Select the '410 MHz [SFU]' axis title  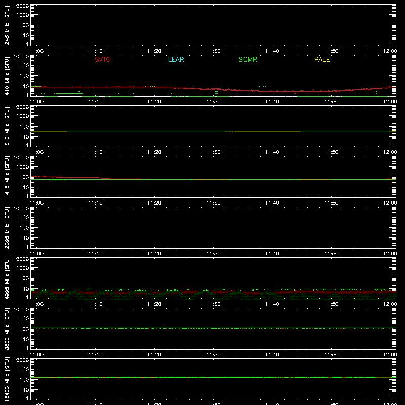7,75
